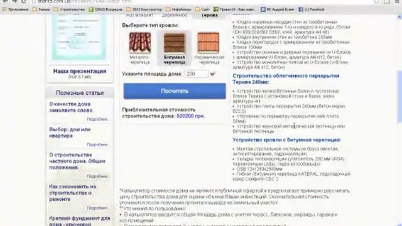Open the ВК Андрей bookmark
This screenshot has width=402, height=226.
click(x=278, y=9)
